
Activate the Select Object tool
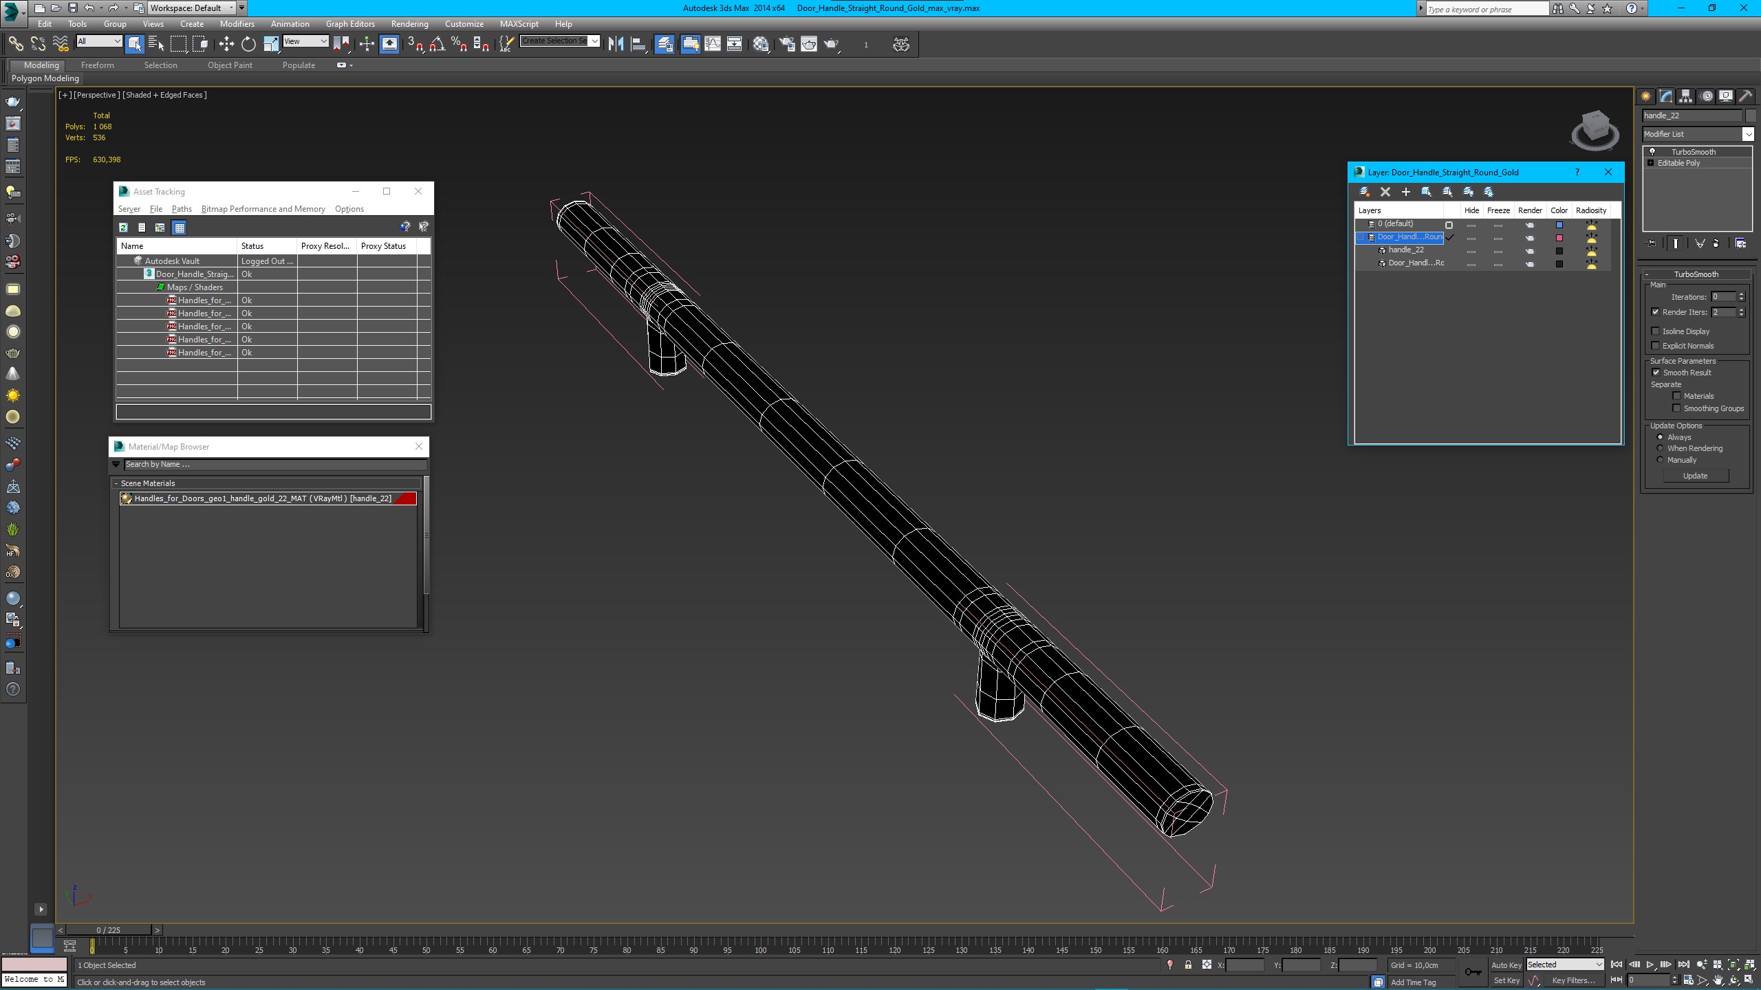click(x=134, y=44)
